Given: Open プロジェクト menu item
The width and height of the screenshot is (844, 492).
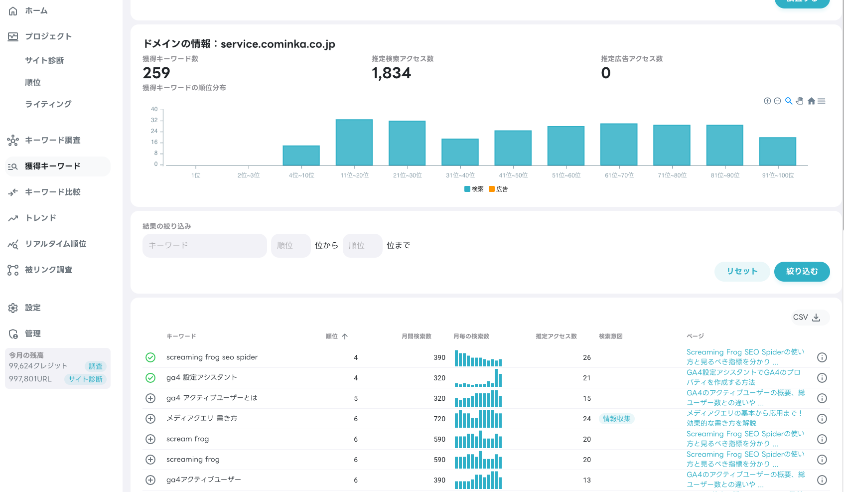Looking at the screenshot, I should point(48,36).
